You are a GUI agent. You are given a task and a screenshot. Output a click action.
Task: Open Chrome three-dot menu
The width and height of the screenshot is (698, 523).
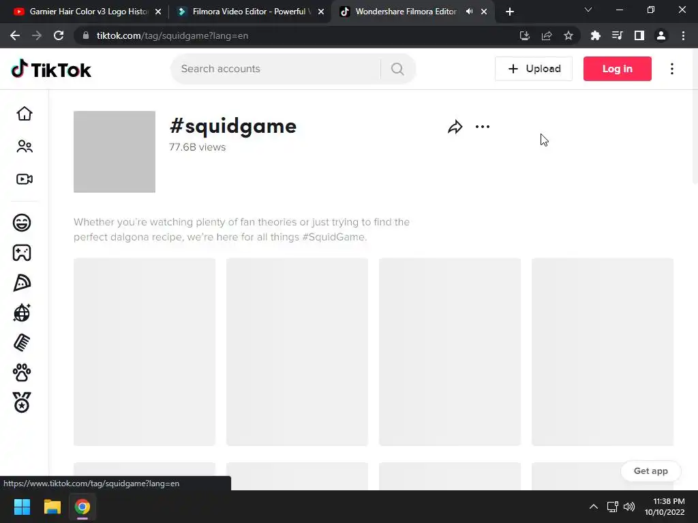[683, 35]
